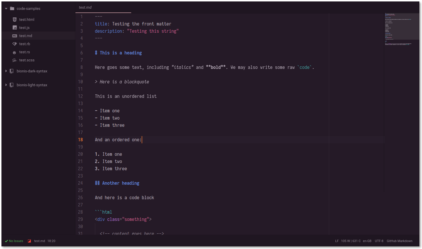Viewport: 422px width, 249px height.
Task: Open test.js from the tree view
Action: pyautogui.click(x=24, y=28)
